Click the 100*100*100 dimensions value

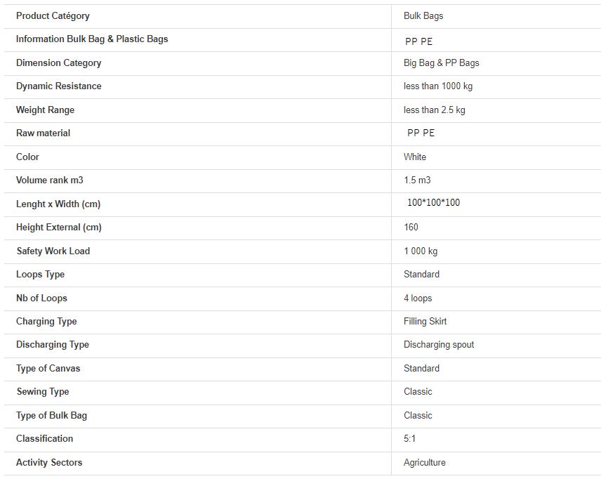[433, 202]
